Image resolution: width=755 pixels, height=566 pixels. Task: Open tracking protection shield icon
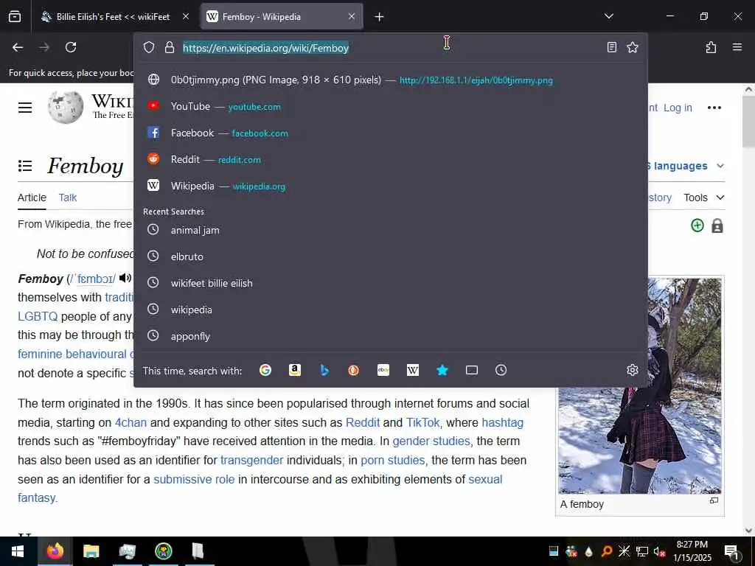(x=149, y=47)
